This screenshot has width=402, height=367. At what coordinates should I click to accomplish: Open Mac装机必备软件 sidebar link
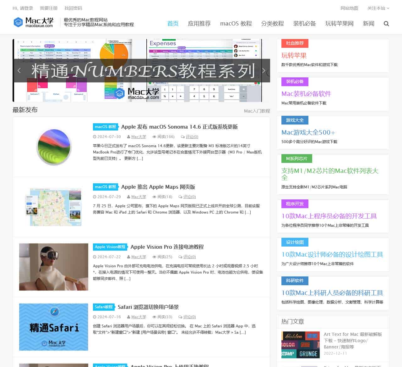click(x=306, y=94)
